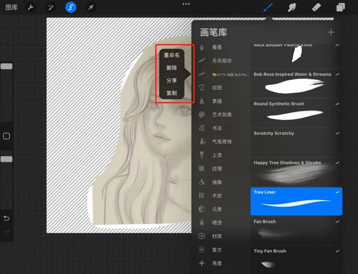
Task: Open the 气笔修饰 brush set
Action: pyautogui.click(x=221, y=141)
